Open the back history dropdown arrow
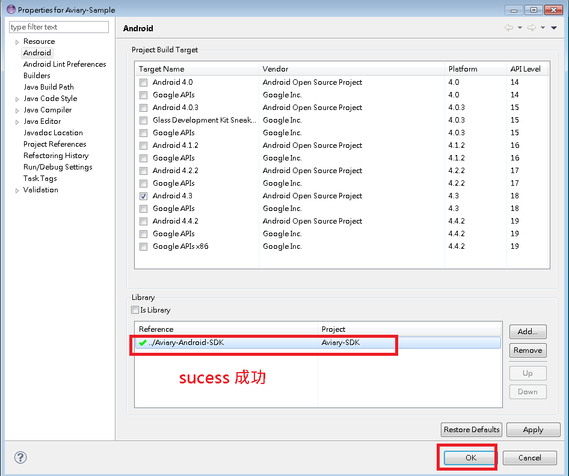This screenshot has height=476, width=569. (520, 28)
